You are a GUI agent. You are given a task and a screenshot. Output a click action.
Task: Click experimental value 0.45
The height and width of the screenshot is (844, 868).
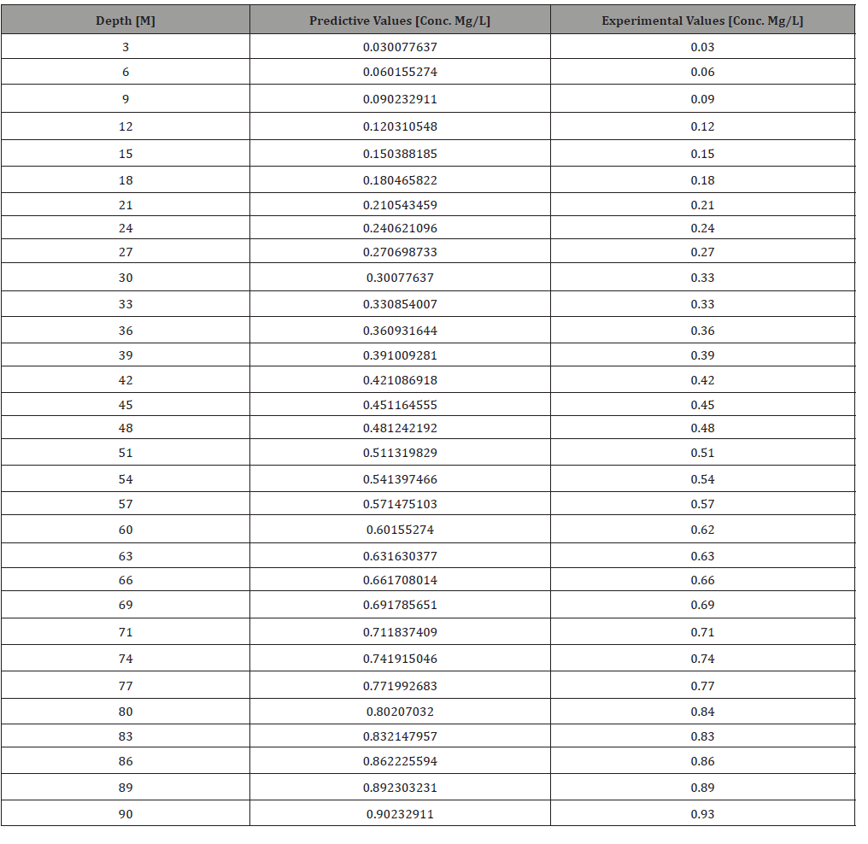(x=702, y=405)
